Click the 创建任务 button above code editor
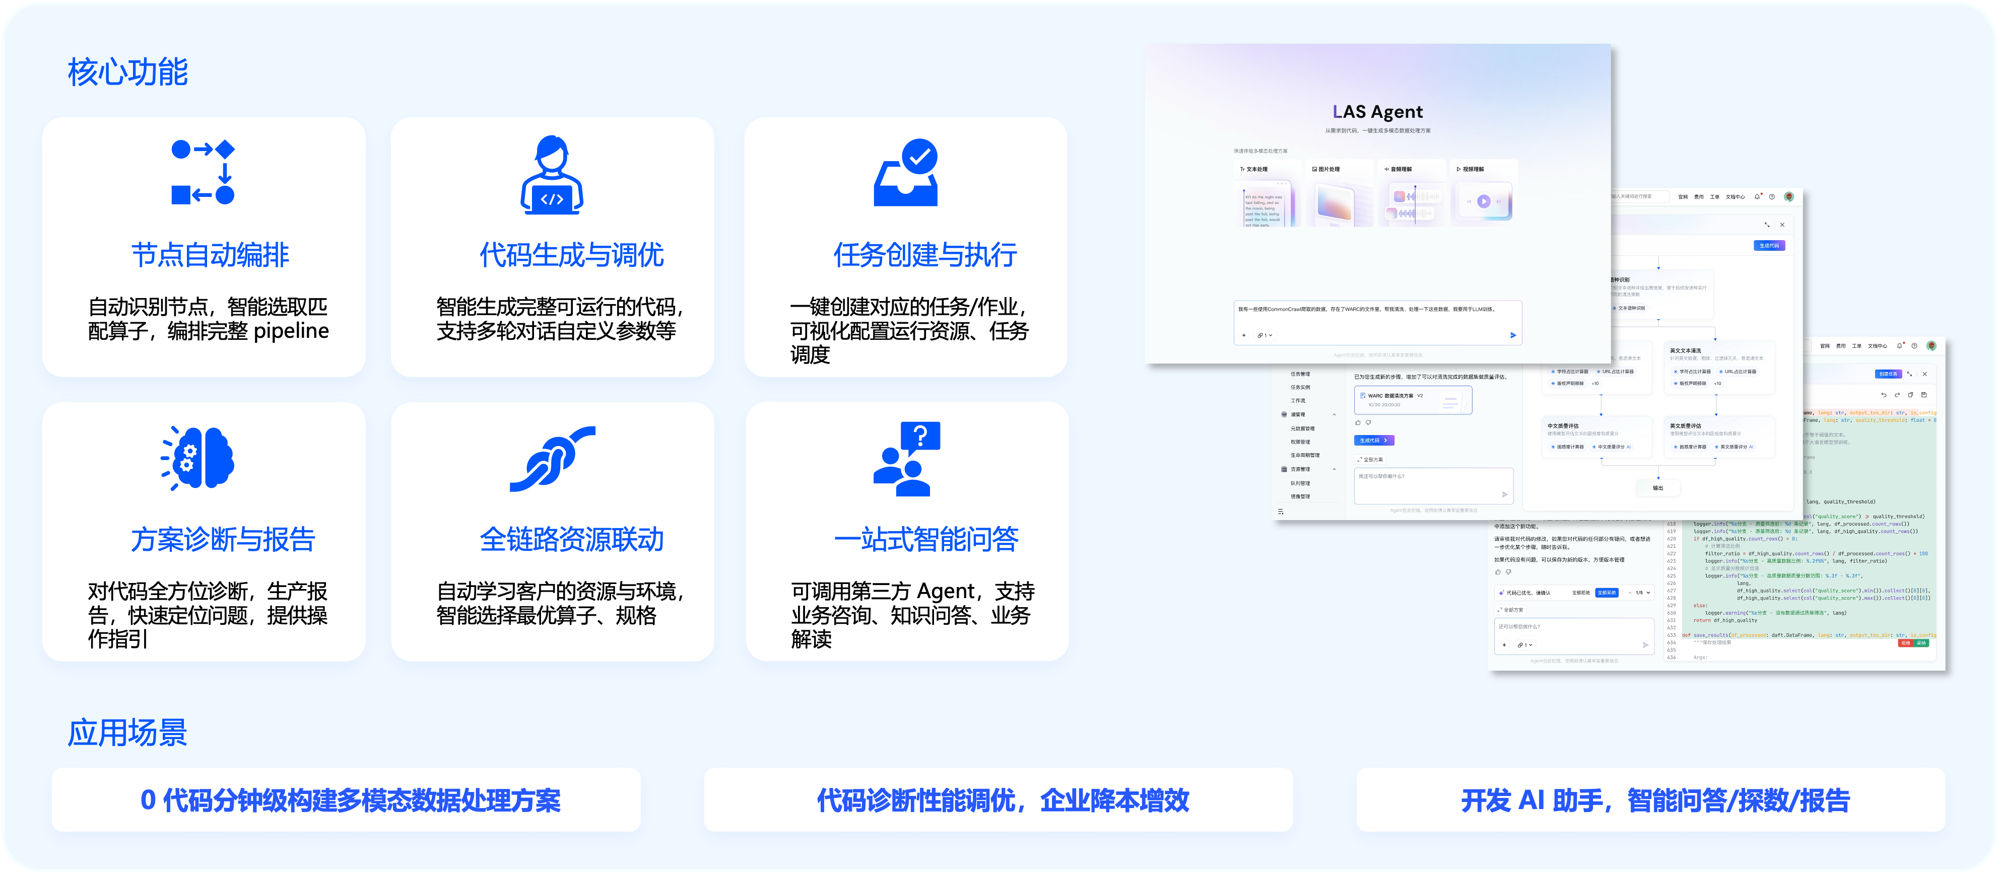 [1888, 374]
